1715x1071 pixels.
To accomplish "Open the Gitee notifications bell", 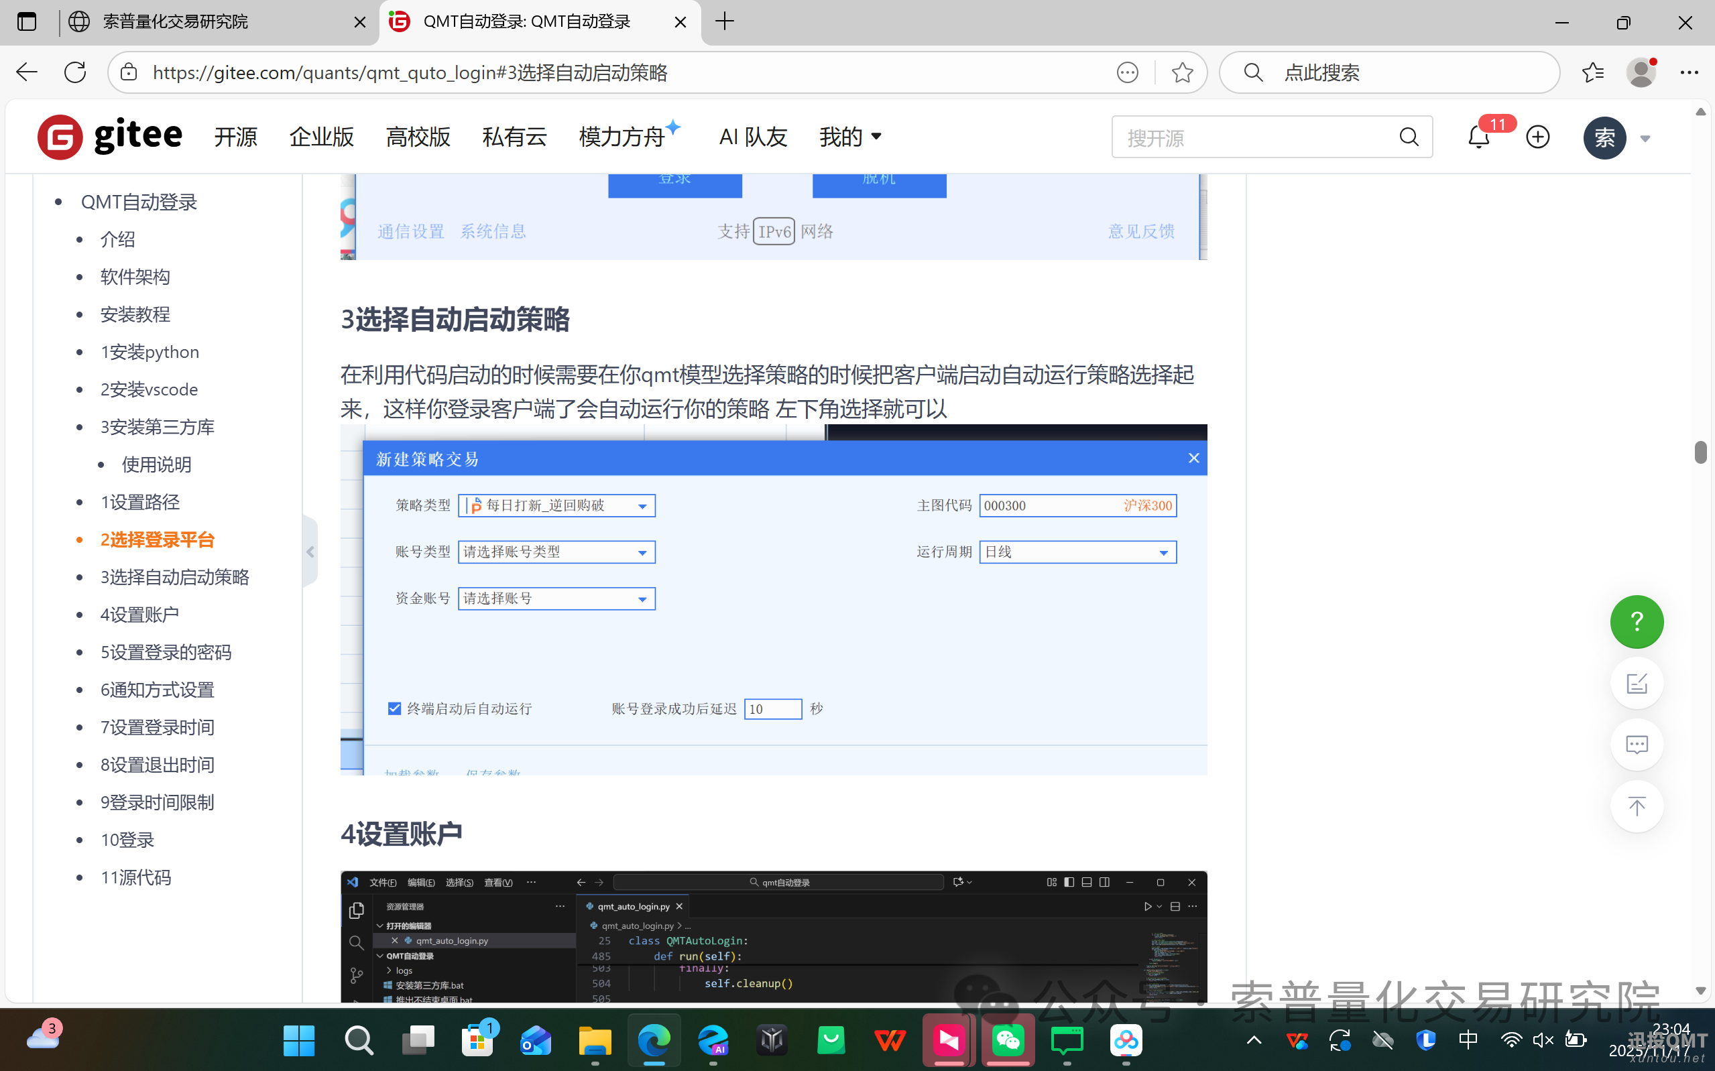I will pyautogui.click(x=1478, y=137).
